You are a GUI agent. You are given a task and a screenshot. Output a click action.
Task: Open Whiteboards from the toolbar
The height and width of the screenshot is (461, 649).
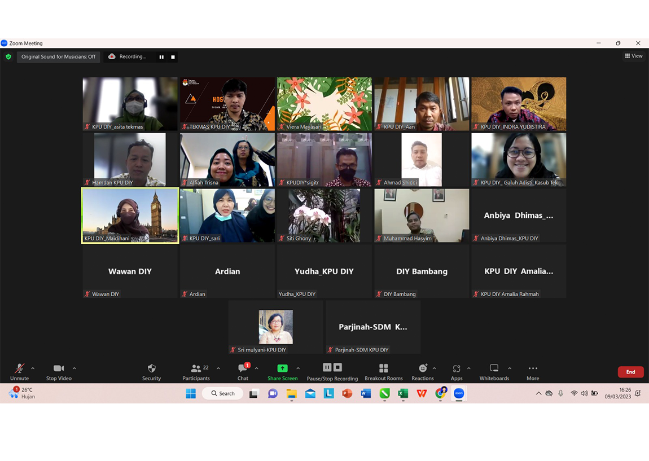click(x=494, y=368)
